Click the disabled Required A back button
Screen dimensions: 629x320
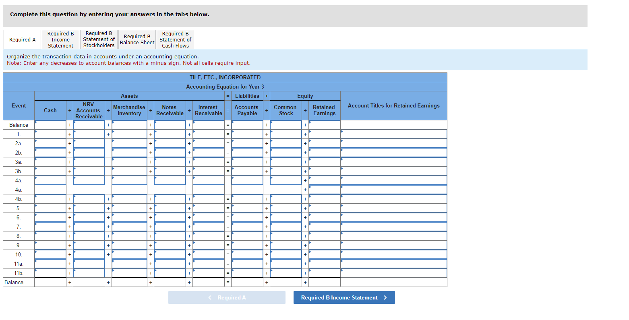click(227, 297)
